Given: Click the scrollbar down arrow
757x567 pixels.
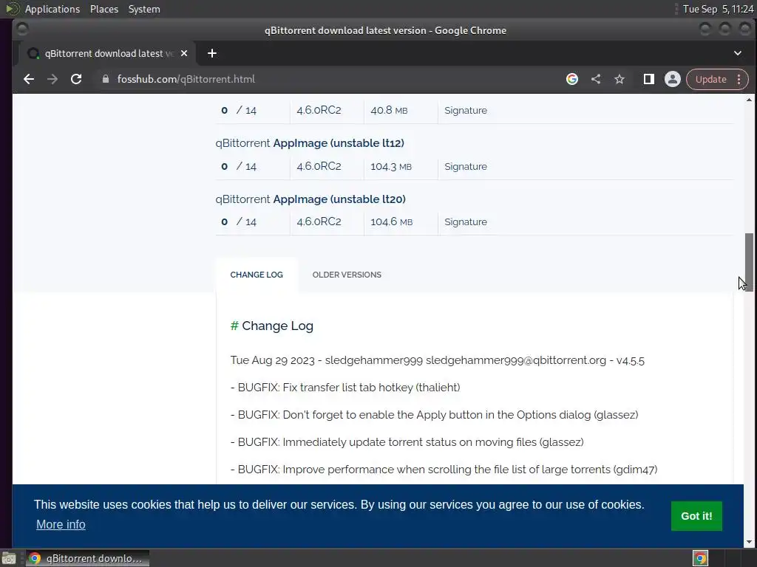Looking at the screenshot, I should click(x=749, y=543).
